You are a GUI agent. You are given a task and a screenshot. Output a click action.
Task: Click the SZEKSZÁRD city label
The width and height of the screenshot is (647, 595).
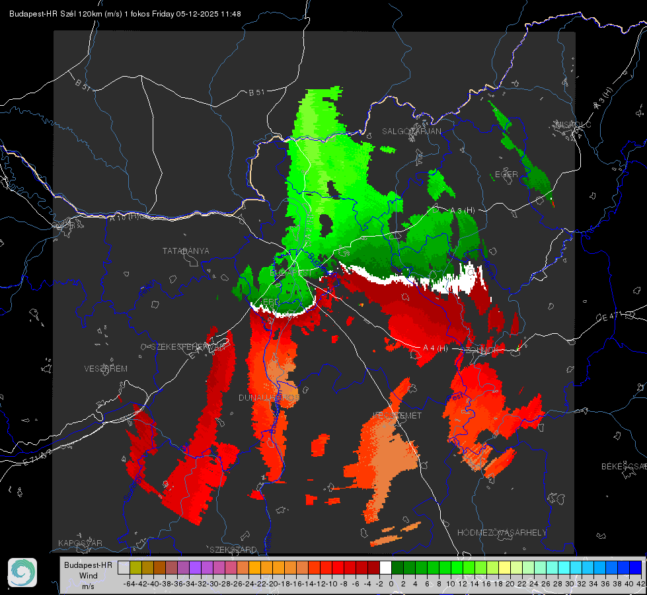[233, 549]
